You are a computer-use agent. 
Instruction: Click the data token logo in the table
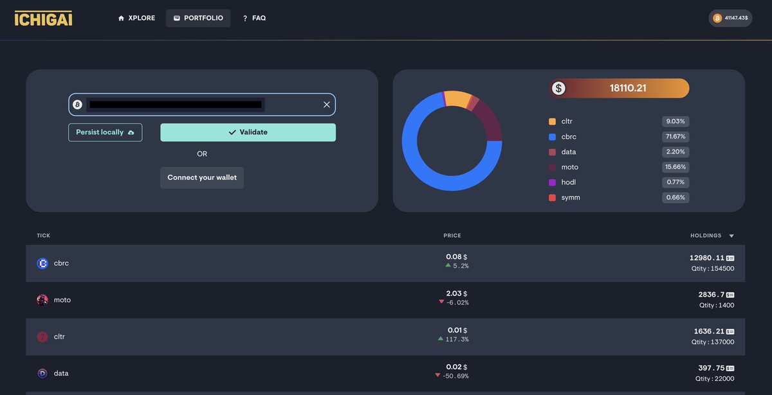pos(42,373)
